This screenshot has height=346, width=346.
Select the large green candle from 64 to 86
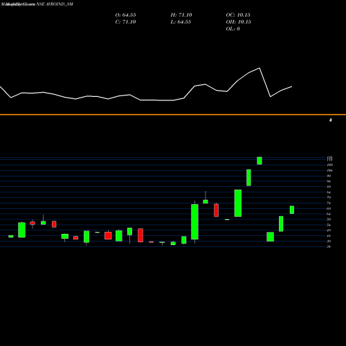[x=238, y=203]
